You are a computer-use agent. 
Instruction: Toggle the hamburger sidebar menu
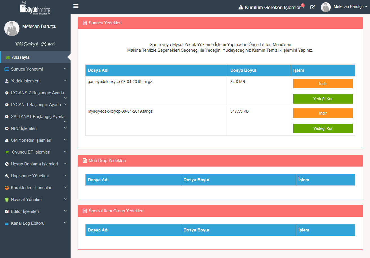click(x=76, y=6)
